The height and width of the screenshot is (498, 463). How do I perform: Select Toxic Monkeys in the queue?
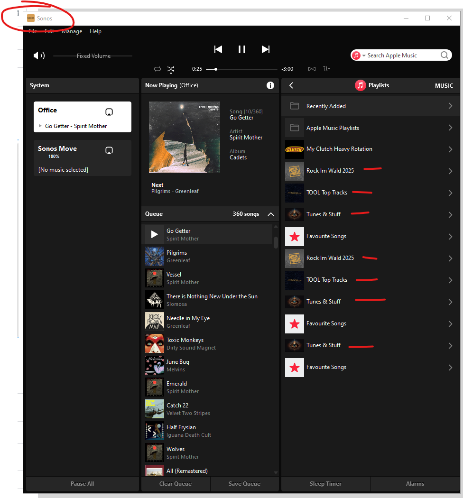tap(209, 343)
